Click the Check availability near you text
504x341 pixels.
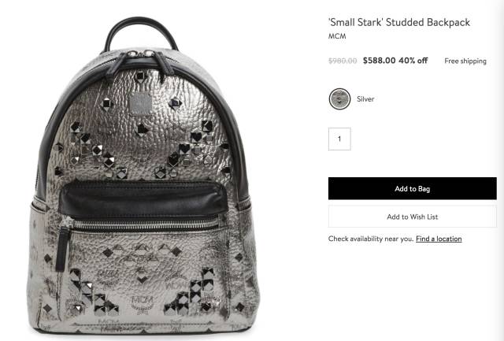tap(371, 239)
